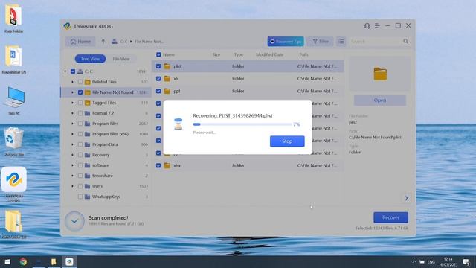The height and width of the screenshot is (268, 476).
Task: Sort by the Modified Date column header
Action: pyautogui.click(x=269, y=54)
